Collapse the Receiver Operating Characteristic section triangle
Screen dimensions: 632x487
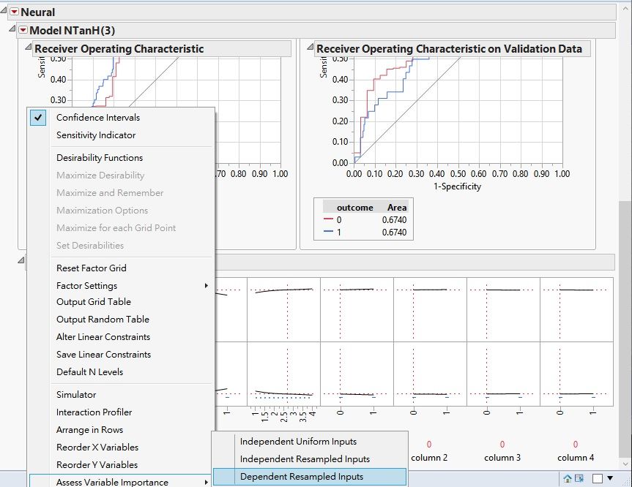tap(28, 47)
